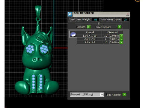Click the 0.045tw weight value
This screenshot has height=108, width=145.
114,36
